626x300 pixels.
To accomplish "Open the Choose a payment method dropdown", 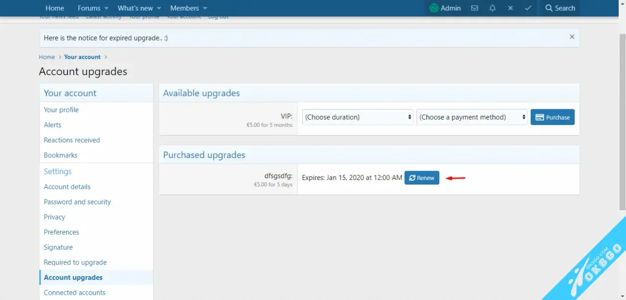I will tap(472, 117).
